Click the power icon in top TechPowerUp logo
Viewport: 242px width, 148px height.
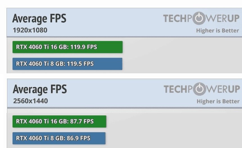pos(199,18)
